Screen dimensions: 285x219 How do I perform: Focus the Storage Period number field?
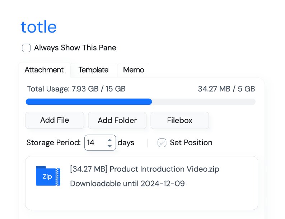94,143
